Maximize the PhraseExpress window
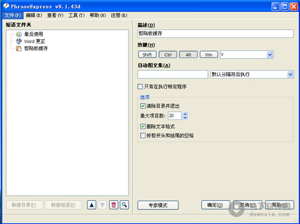Viewport: 300px width, 224px height. click(284, 6)
